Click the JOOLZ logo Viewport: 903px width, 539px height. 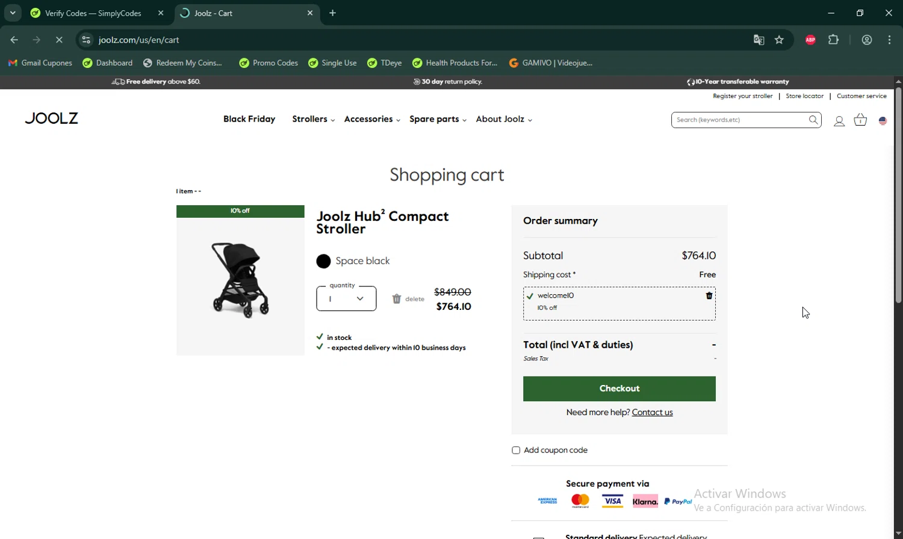click(x=52, y=119)
